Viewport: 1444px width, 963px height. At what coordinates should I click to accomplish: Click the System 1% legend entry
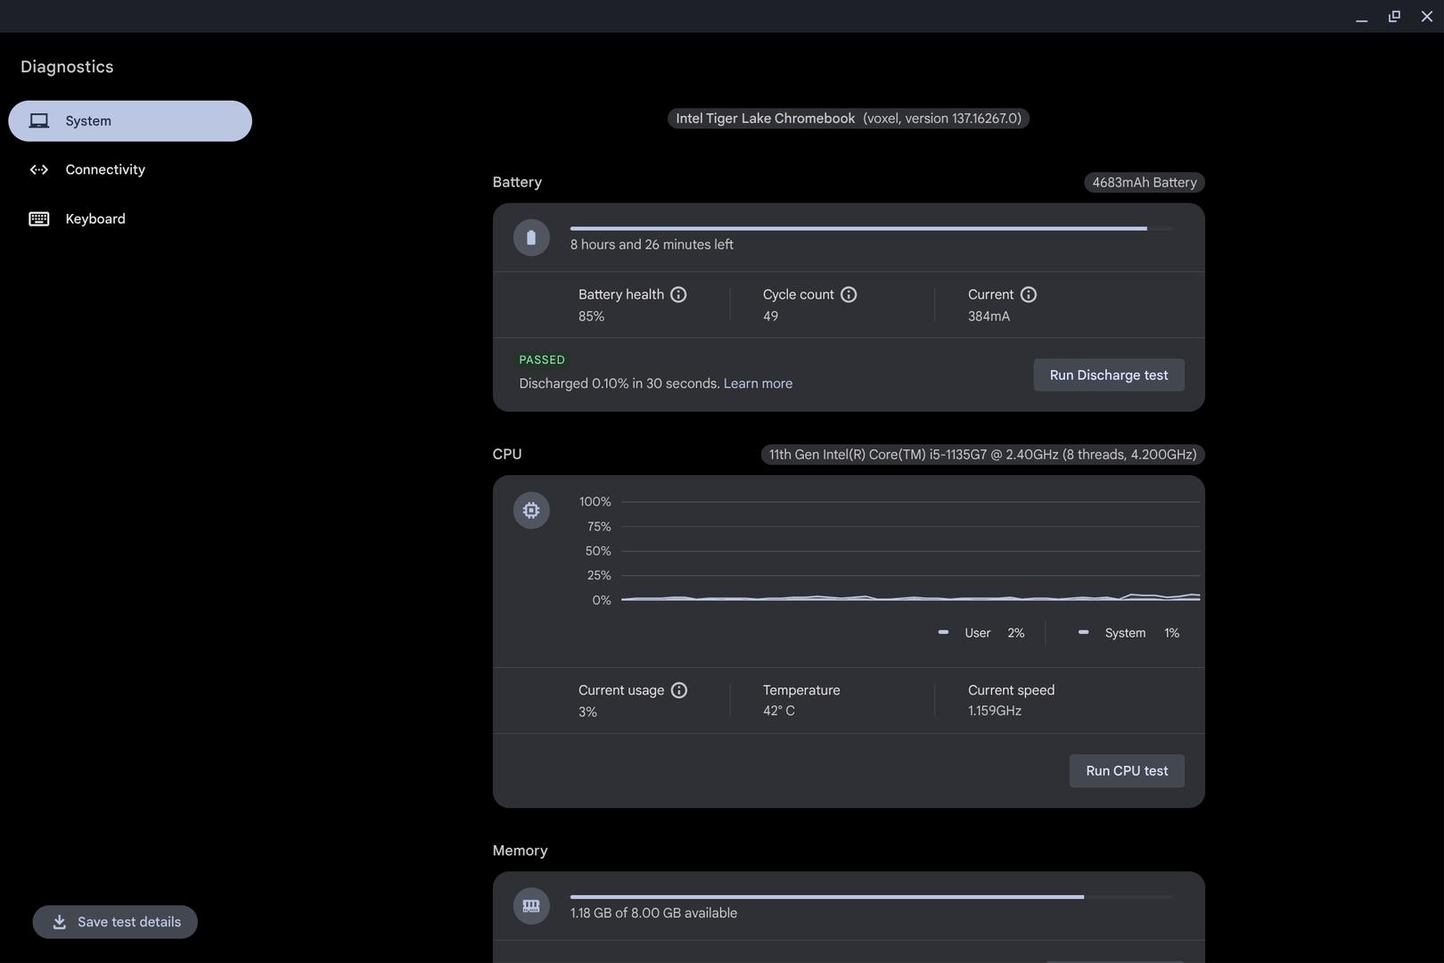coord(1128,633)
